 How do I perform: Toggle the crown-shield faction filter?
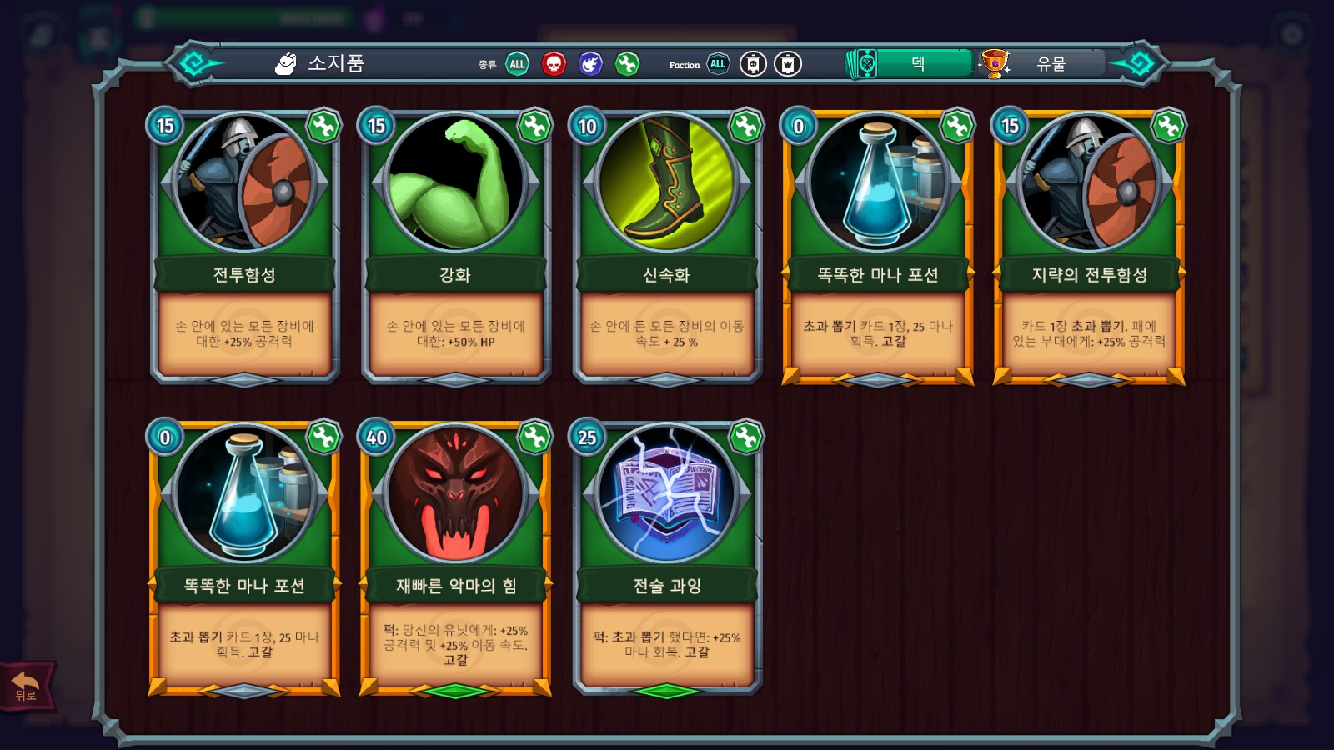click(x=788, y=64)
